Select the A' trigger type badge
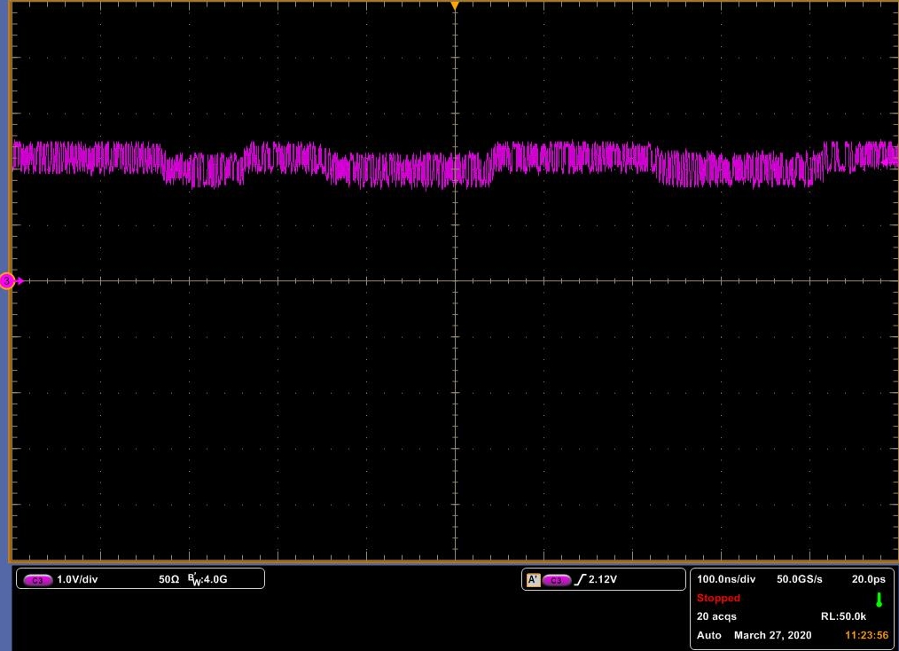This screenshot has width=899, height=651. pos(533,580)
